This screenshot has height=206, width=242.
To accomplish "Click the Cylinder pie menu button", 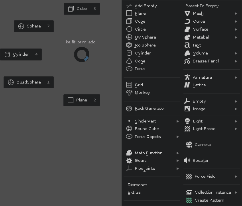I will pyautogui.click(x=21, y=54).
